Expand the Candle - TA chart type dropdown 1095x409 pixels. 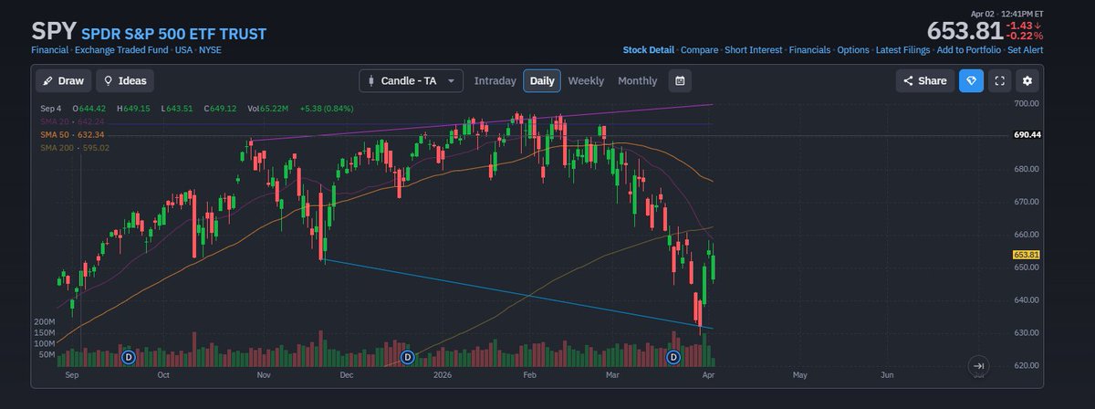412,80
